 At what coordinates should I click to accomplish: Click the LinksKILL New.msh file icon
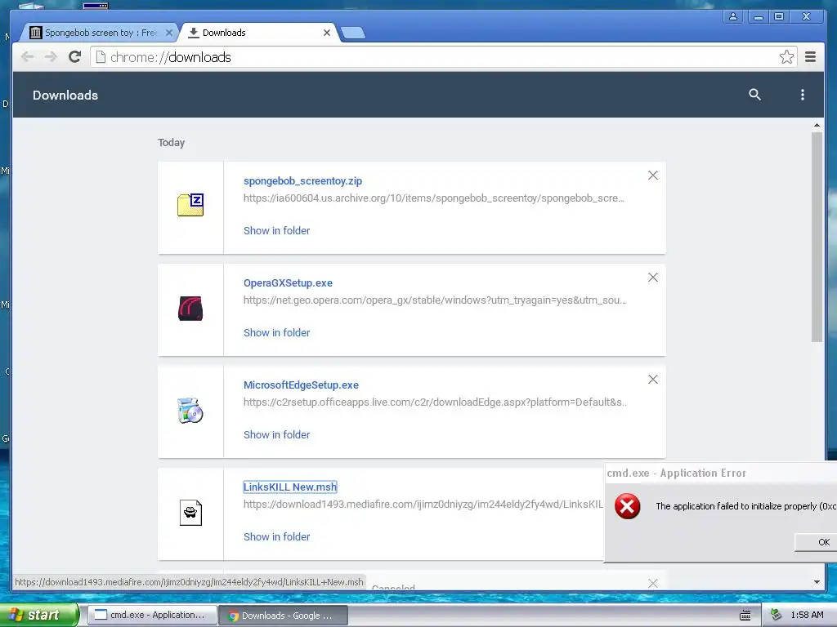190,513
